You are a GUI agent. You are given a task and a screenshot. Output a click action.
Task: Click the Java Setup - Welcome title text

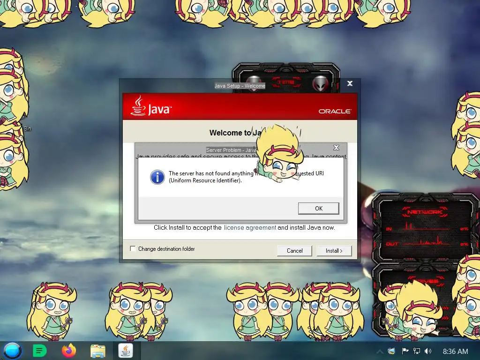point(240,86)
